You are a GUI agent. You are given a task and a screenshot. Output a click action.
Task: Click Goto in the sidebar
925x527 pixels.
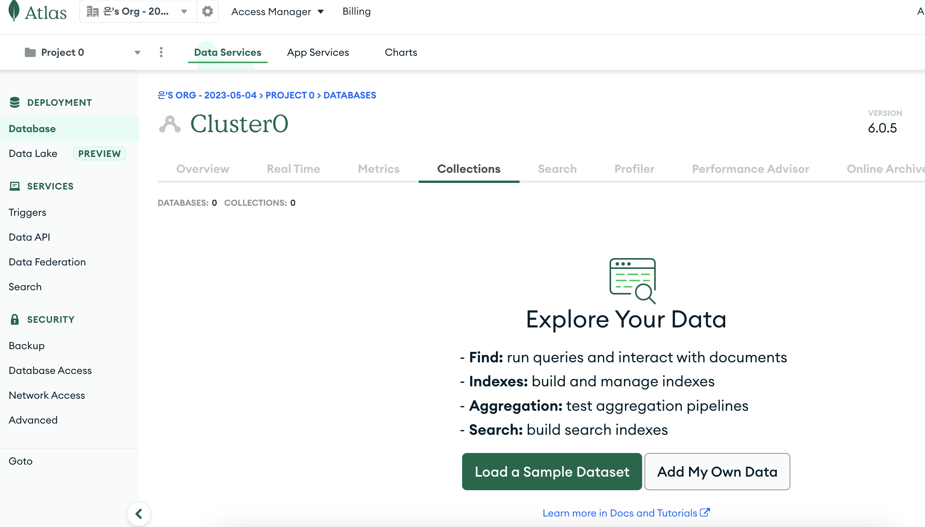[x=21, y=461]
